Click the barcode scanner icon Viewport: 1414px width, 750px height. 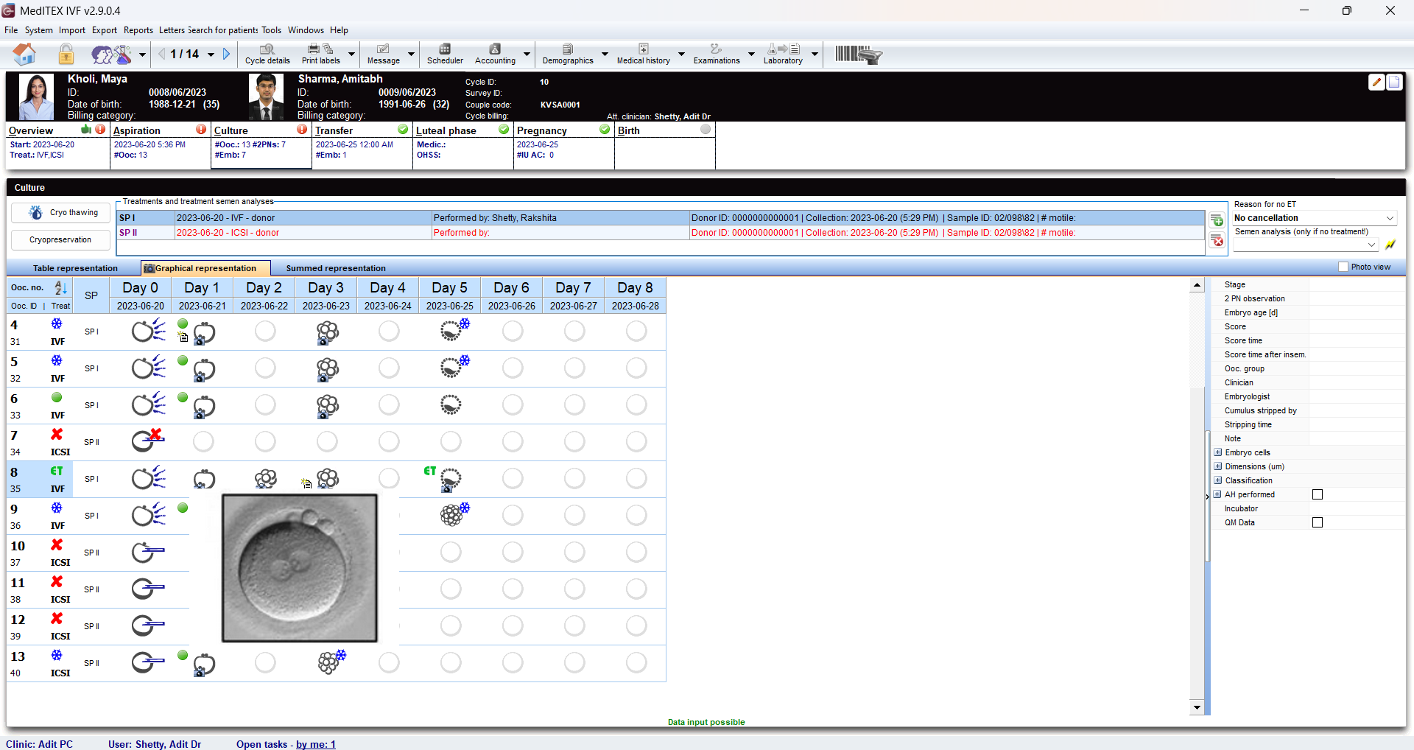(858, 54)
